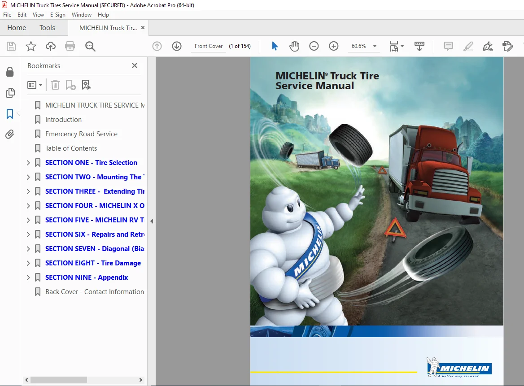Expand SECTION EIGHT - Tire Damage

[28, 263]
